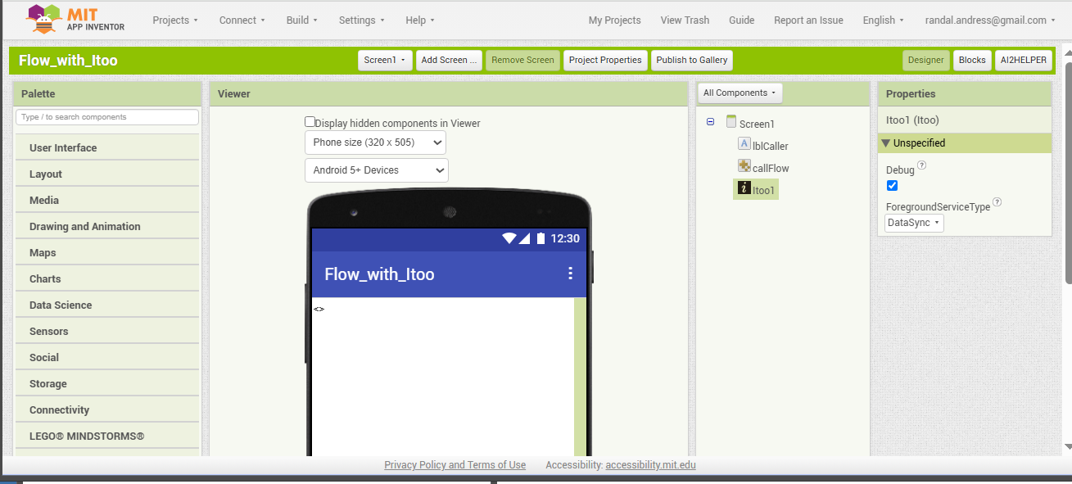Select the lblCaller component in tree

pyautogui.click(x=771, y=147)
